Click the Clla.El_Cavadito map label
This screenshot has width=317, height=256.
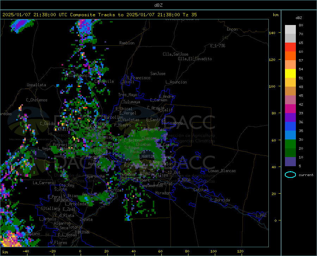click(x=195, y=59)
